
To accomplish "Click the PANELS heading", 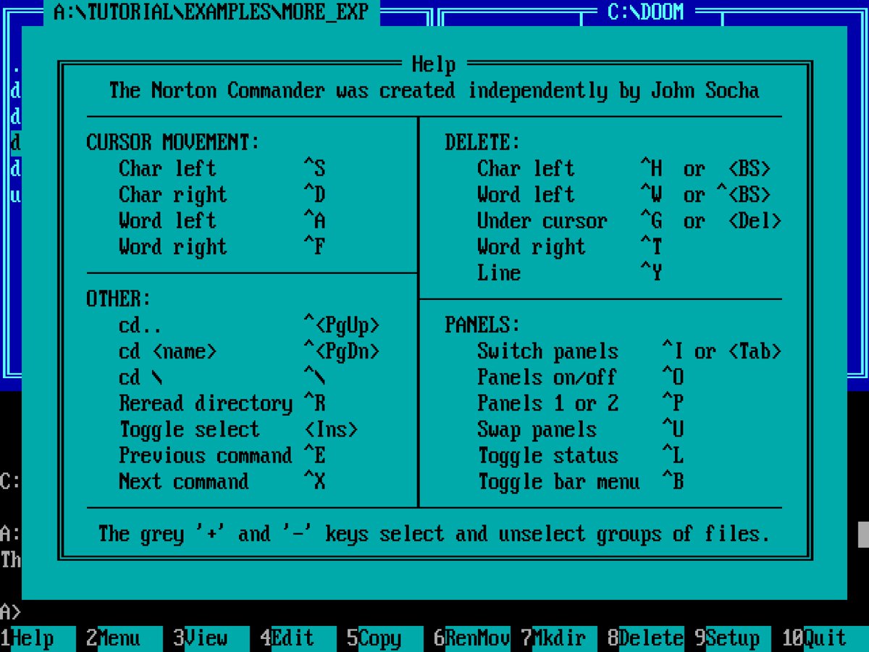I will [x=483, y=325].
